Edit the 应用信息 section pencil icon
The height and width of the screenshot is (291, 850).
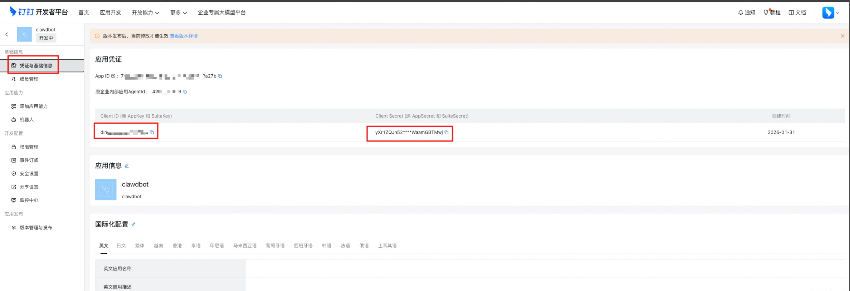(x=127, y=165)
